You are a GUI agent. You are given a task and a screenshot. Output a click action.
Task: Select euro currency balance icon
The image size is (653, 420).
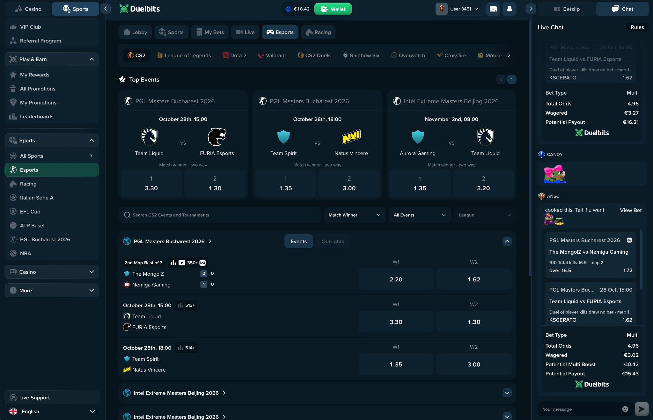click(x=288, y=9)
